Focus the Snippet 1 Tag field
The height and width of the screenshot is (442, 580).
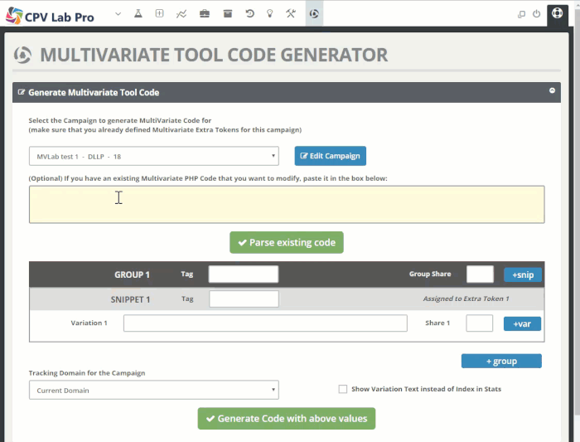coord(244,299)
